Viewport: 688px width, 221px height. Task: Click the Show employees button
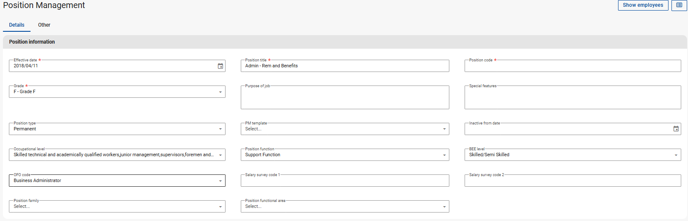[x=643, y=5]
